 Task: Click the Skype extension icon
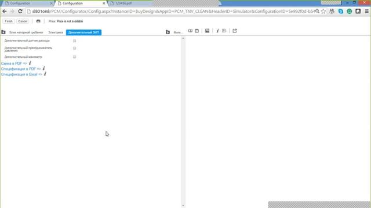[x=341, y=12]
